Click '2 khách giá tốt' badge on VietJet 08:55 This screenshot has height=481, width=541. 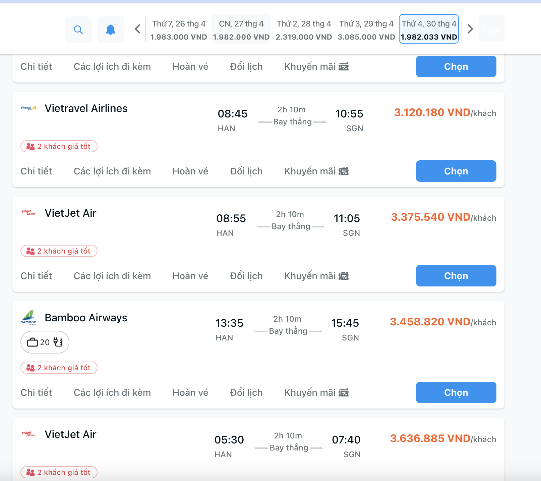point(59,251)
